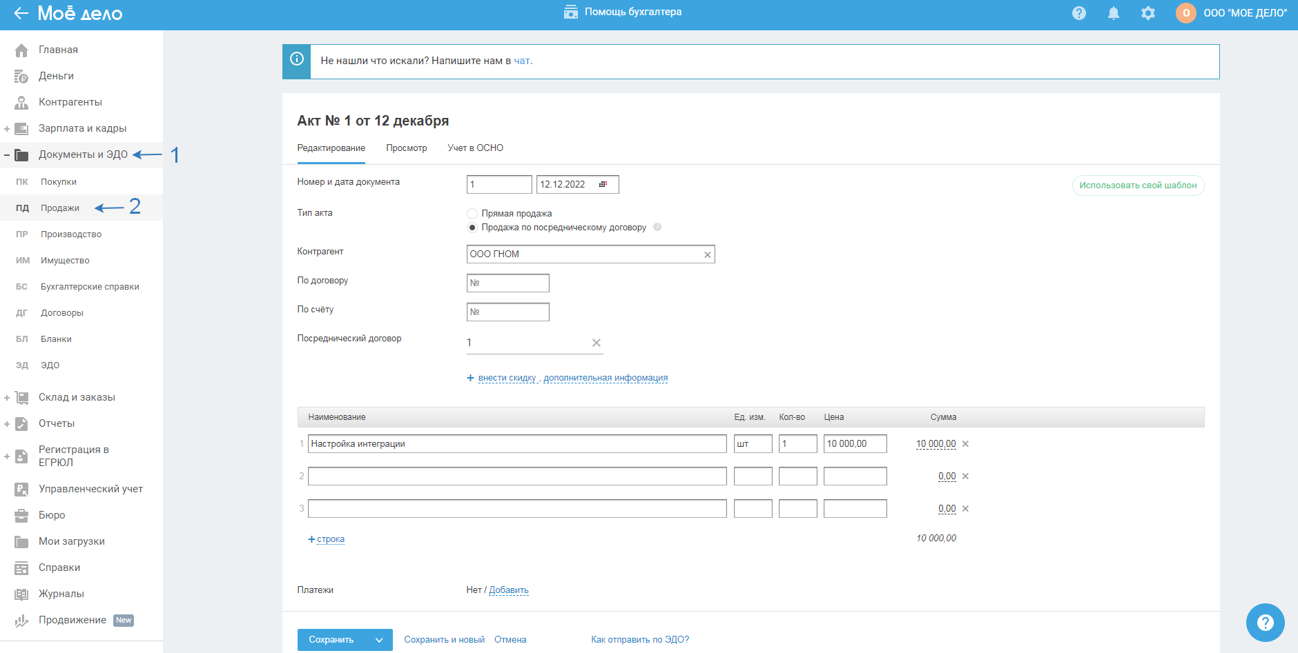Select Продажа по посредническому договору option

[472, 228]
